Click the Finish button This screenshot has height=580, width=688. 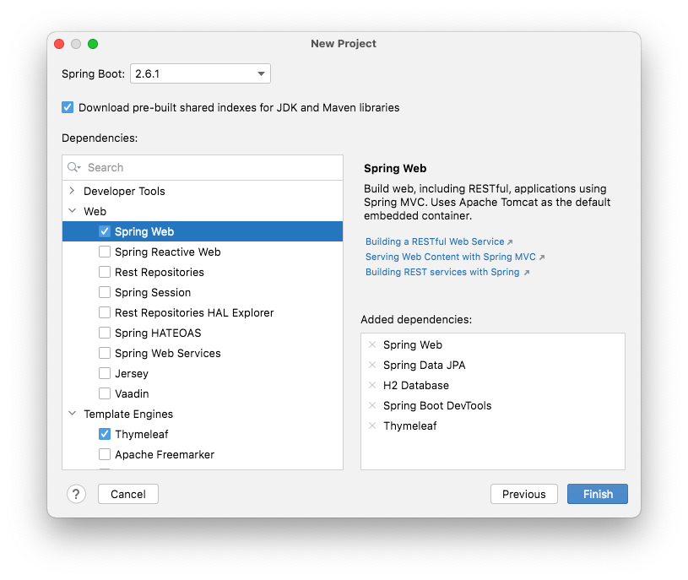tap(597, 494)
